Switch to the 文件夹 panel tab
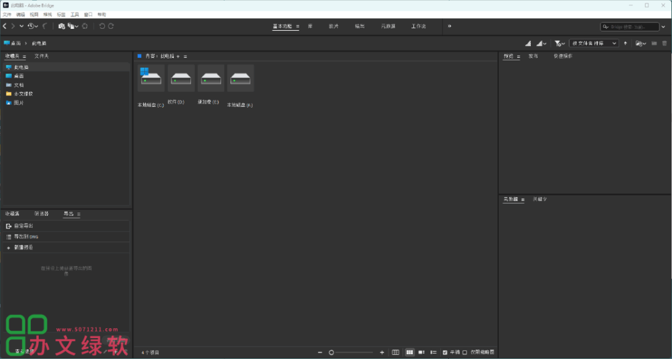The height and width of the screenshot is (359, 672). [x=41, y=56]
